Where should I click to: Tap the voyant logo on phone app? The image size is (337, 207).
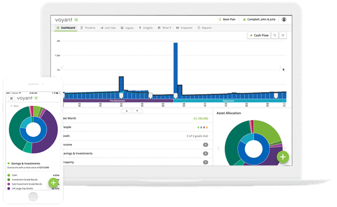coord(27,98)
